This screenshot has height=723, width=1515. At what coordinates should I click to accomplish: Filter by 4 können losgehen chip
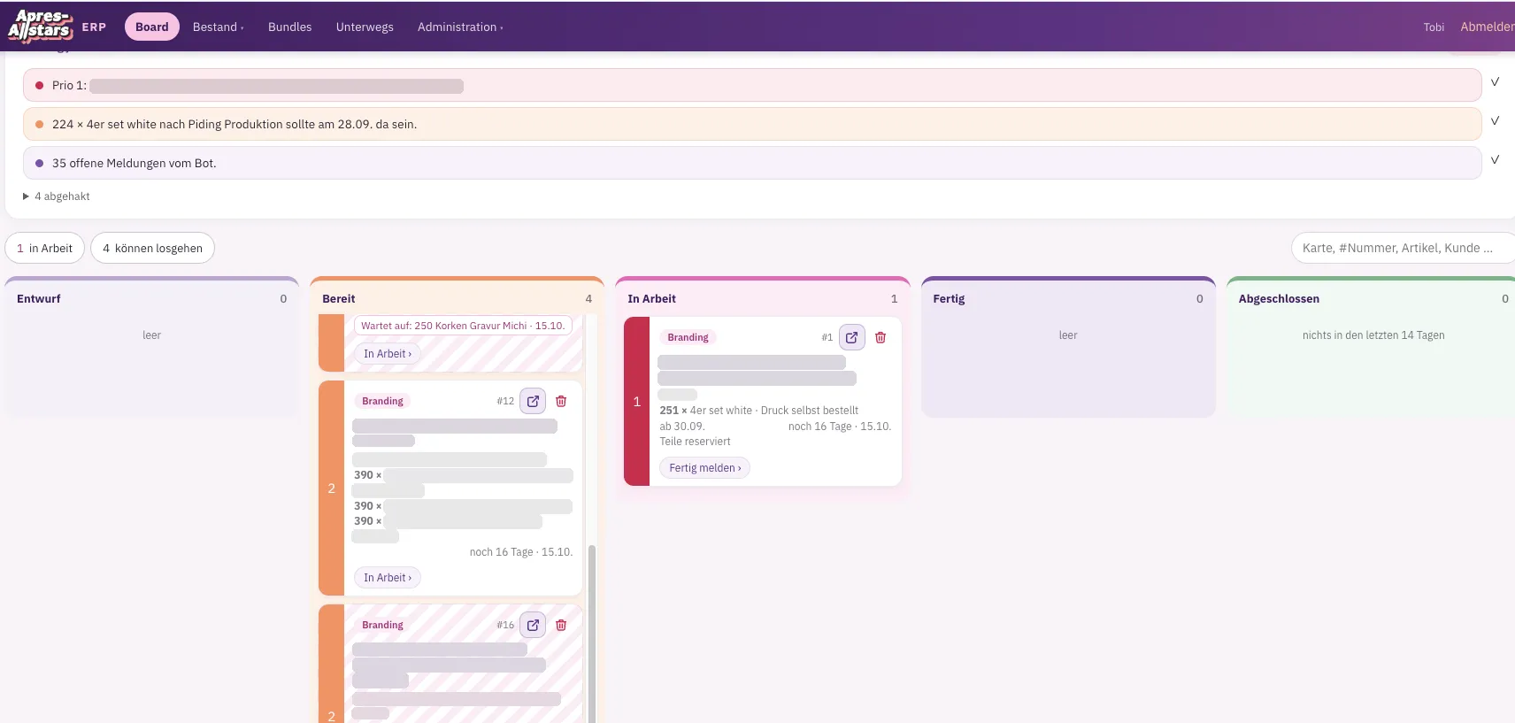(152, 248)
